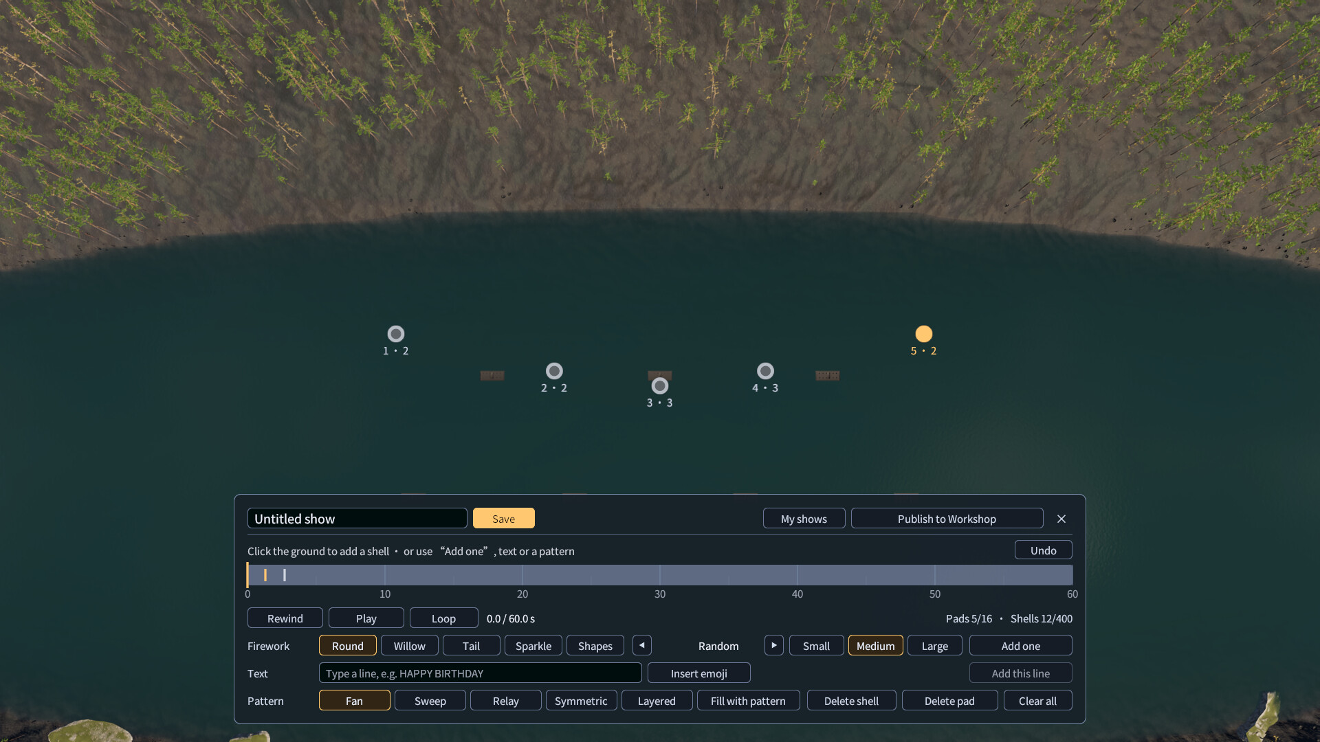Choose the Tail firework type
This screenshot has height=742, width=1320.
click(x=472, y=645)
